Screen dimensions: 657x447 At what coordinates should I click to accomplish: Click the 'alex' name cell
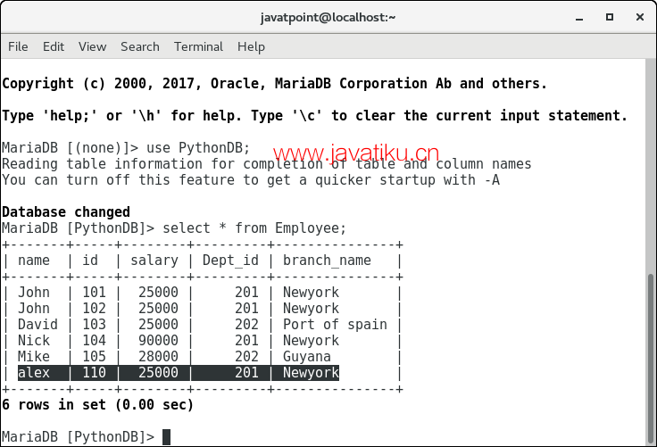(34, 372)
